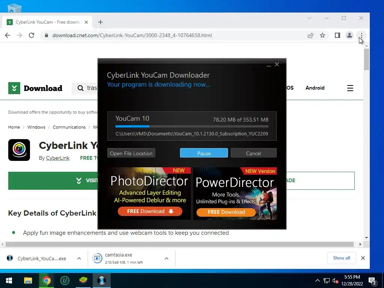Viewport: 384px width, 288px height.
Task: Open File Explorer from taskbar
Action: pos(28,280)
